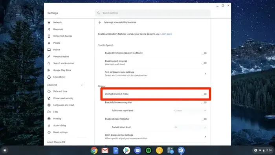Open Text-to-Speech voice settings arrow
The image size is (275, 155).
(x=205, y=74)
